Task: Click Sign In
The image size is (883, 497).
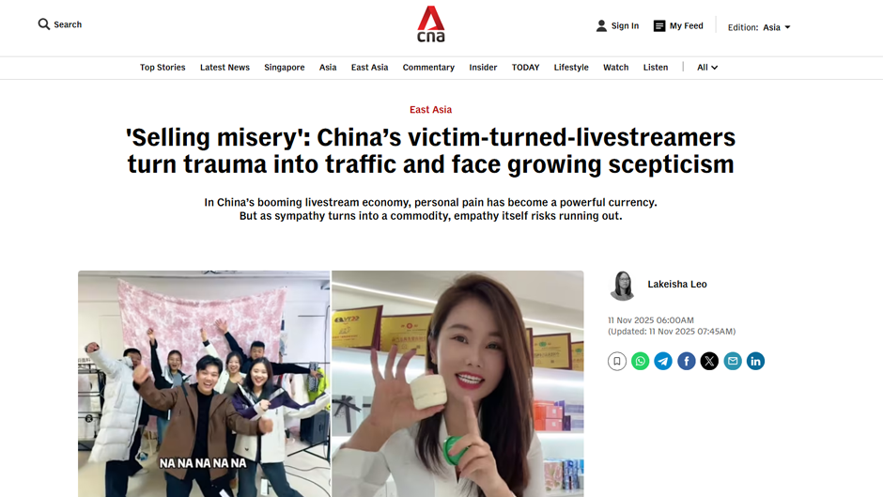Action: [x=617, y=26]
